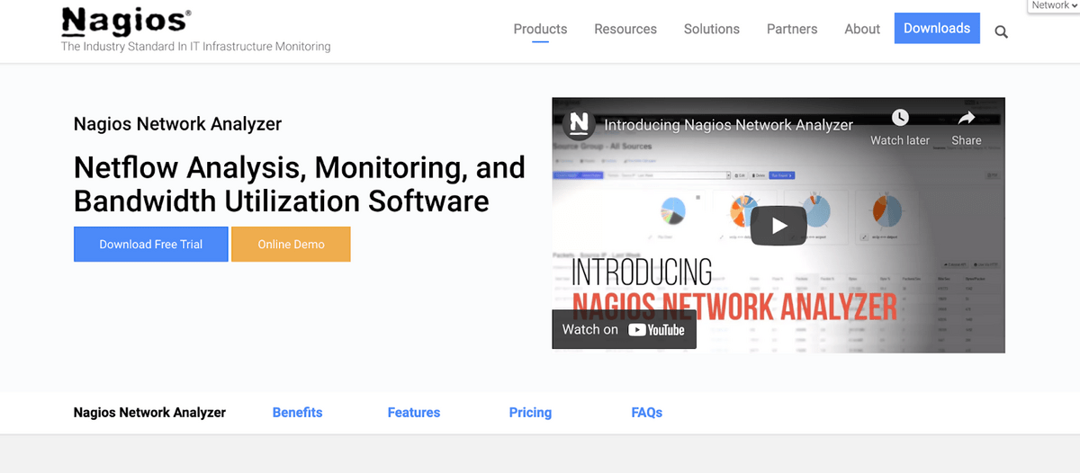Click Nagios Network Analyzer sub-nav label
The image size is (1080, 473).
[x=149, y=413]
